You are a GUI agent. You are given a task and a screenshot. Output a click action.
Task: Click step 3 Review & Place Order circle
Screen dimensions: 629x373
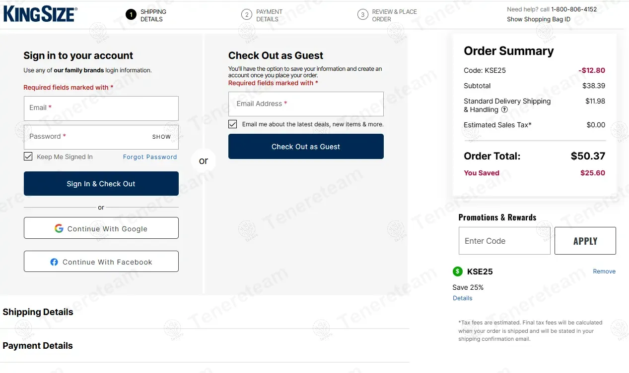click(x=362, y=15)
